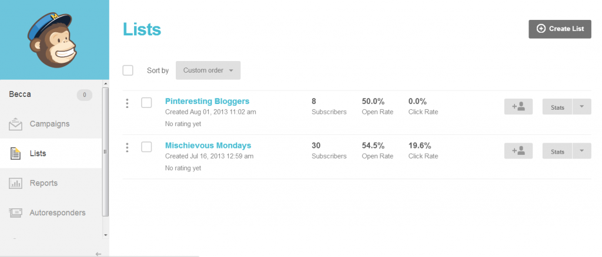Screen dimensions: 602x257
Task: Check the Pinteresting Bloggers checkbox
Action: pos(146,103)
